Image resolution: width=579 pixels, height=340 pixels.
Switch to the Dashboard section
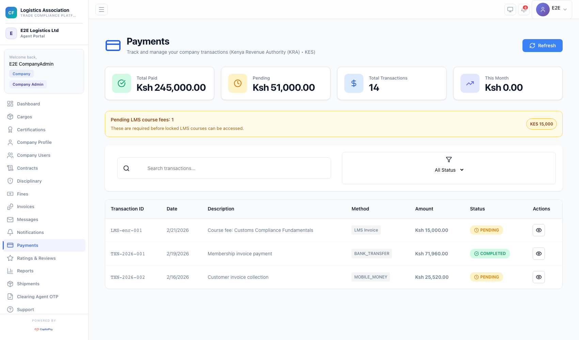(28, 104)
